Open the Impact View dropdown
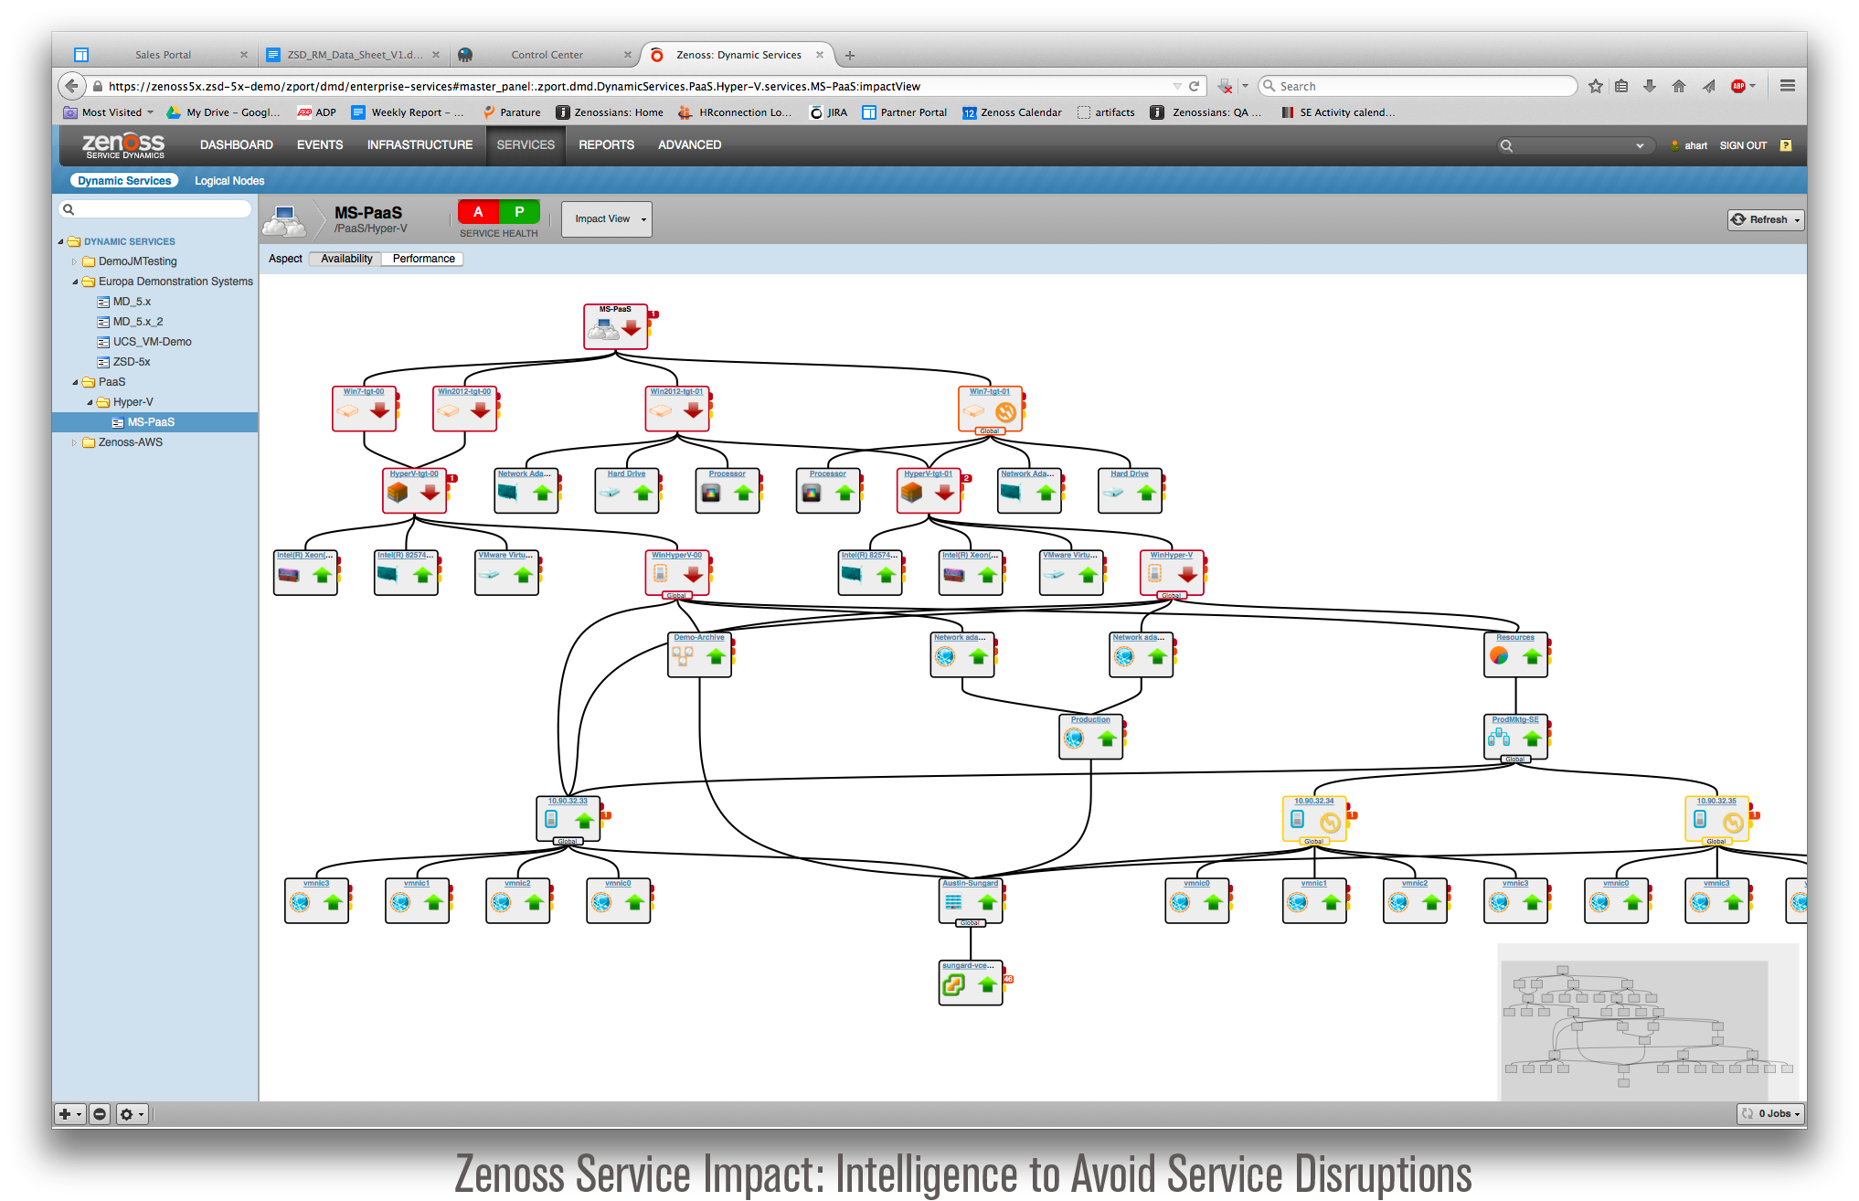 pyautogui.click(x=605, y=218)
